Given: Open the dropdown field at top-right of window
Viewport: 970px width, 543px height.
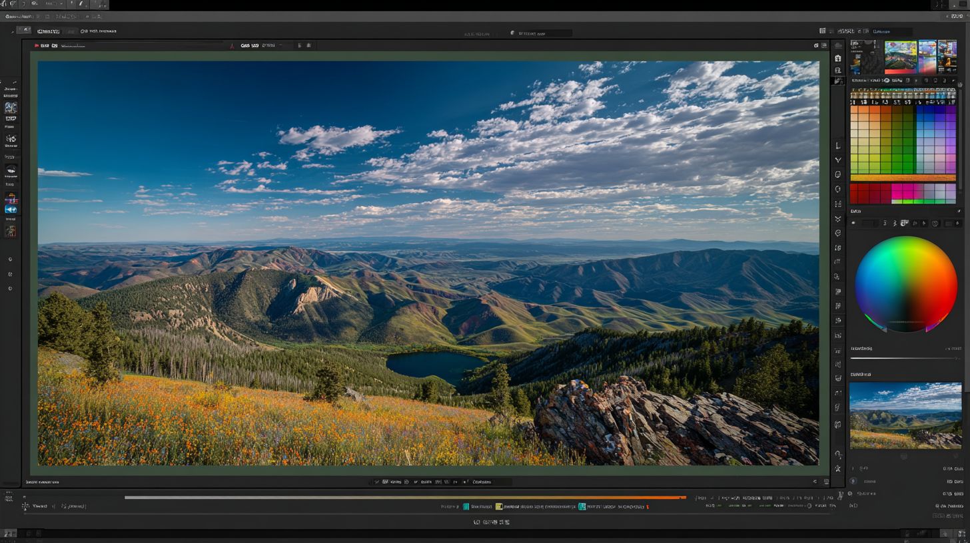Looking at the screenshot, I should coord(891,31).
